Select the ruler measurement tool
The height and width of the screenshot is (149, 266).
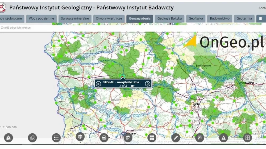tap(176, 138)
